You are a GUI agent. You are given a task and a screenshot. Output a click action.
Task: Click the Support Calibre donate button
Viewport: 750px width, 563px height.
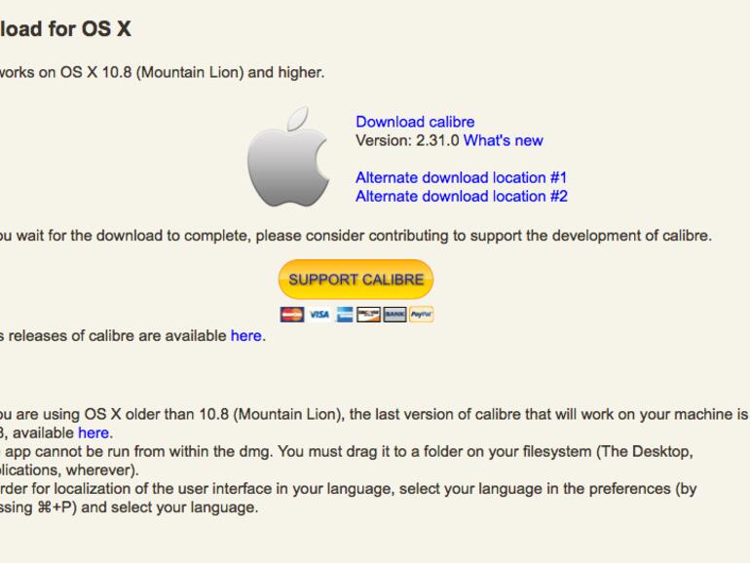[x=356, y=280]
